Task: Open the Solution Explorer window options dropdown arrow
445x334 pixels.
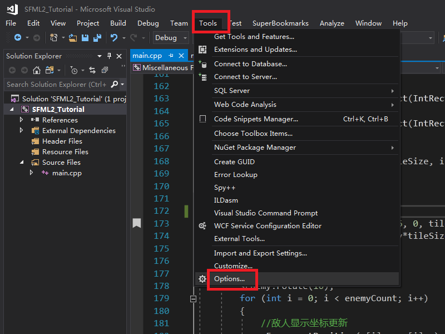Action: (100, 56)
